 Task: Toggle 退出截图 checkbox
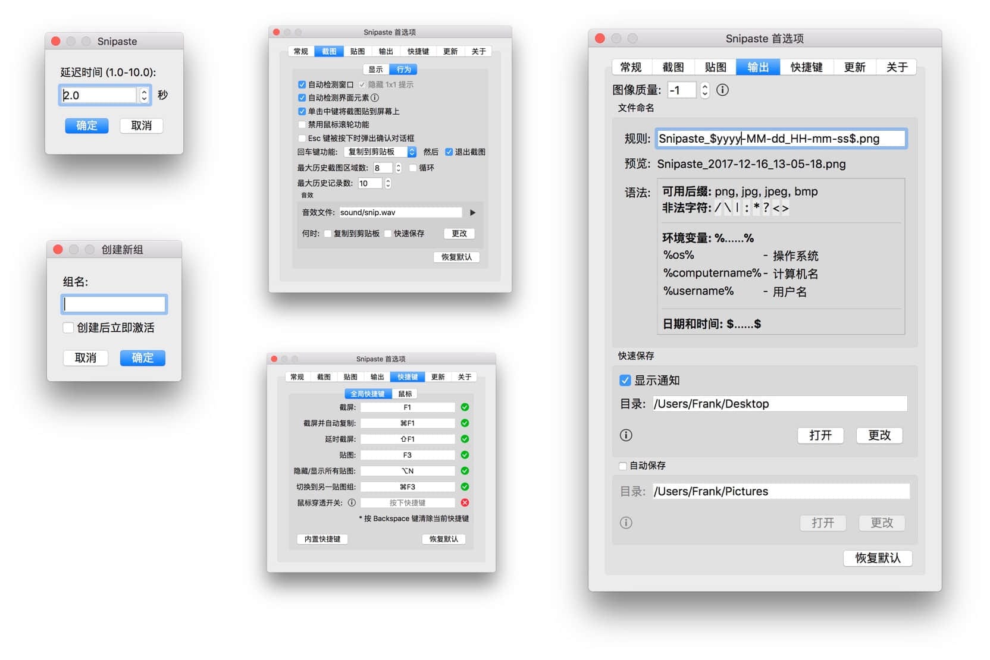coord(449,152)
